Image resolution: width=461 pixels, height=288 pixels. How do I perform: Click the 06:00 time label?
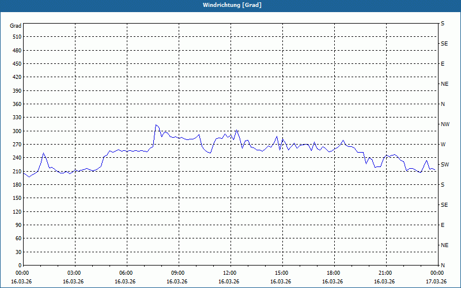pos(127,273)
